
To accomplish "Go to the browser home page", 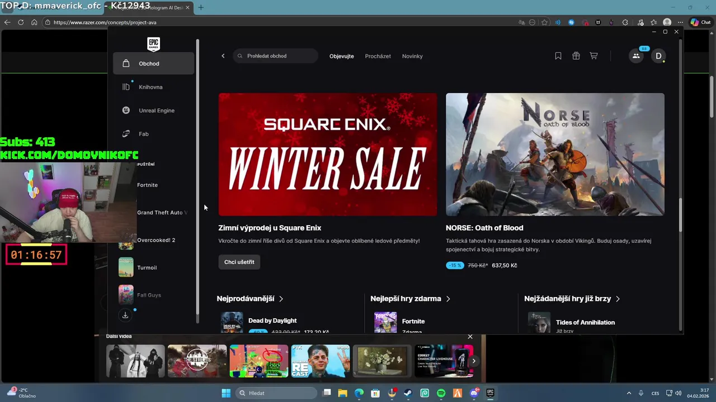I will (x=34, y=22).
